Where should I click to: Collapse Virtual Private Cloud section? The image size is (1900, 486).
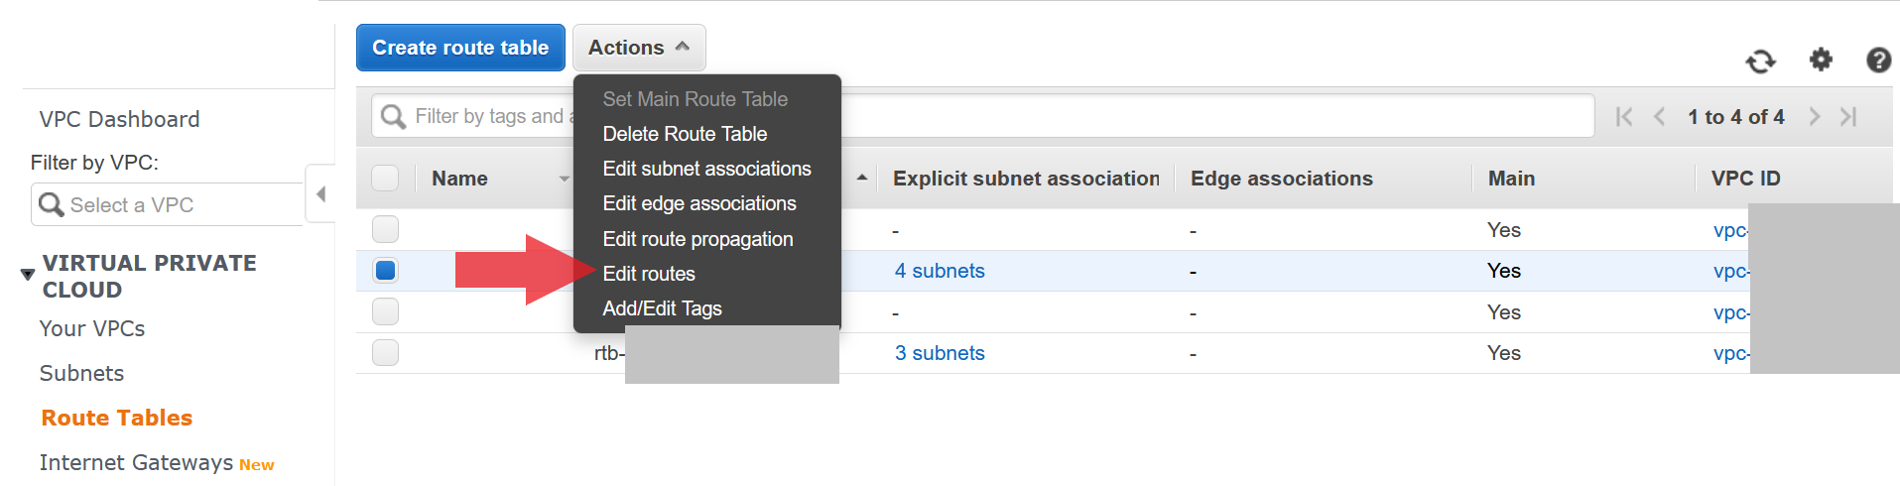coord(28,275)
